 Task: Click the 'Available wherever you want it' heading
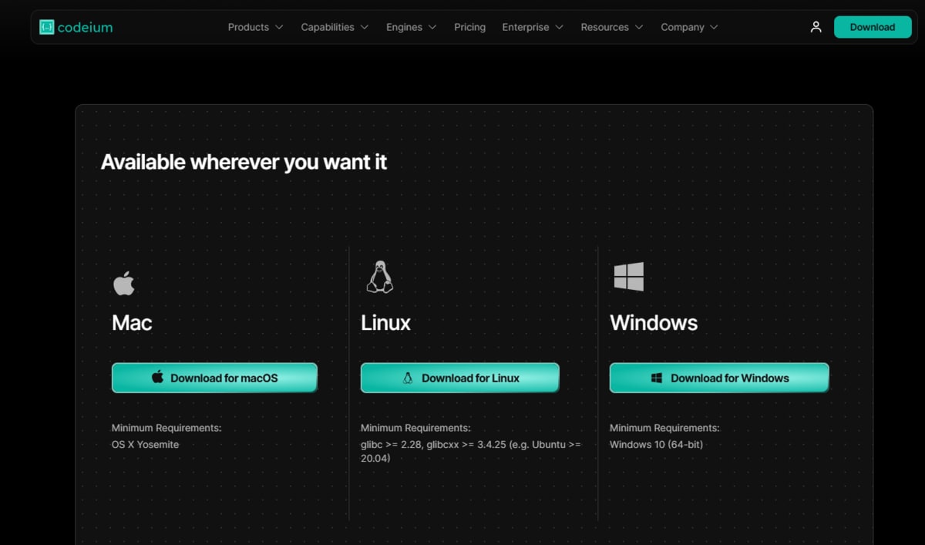click(x=244, y=162)
